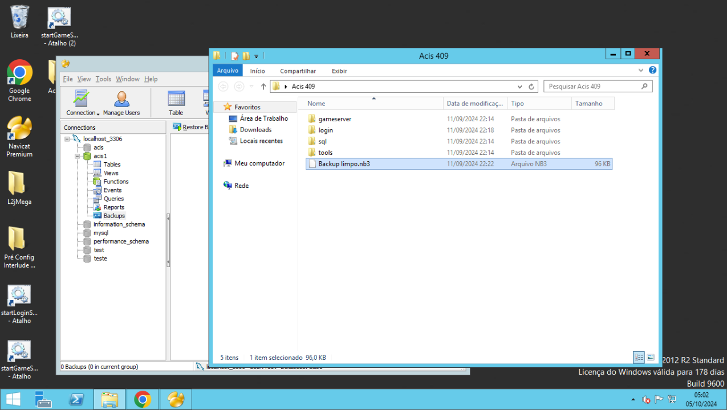Expand the Explorer ribbon chevron
Screen dimensions: 727x410
point(641,71)
